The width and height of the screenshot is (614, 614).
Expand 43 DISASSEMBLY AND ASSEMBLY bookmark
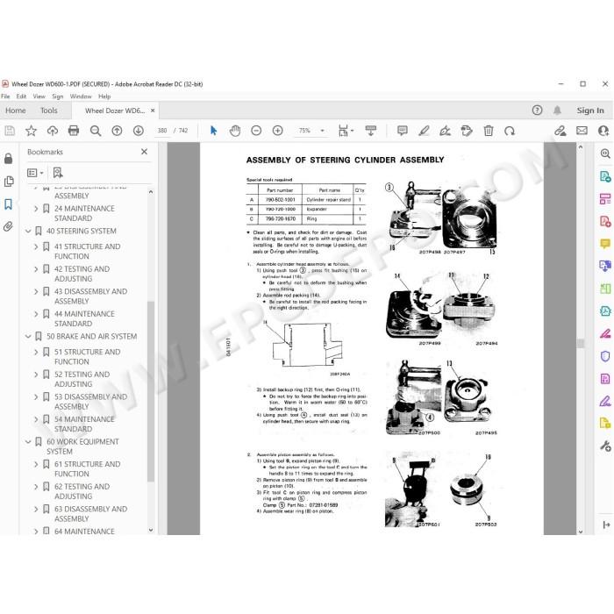[36, 292]
